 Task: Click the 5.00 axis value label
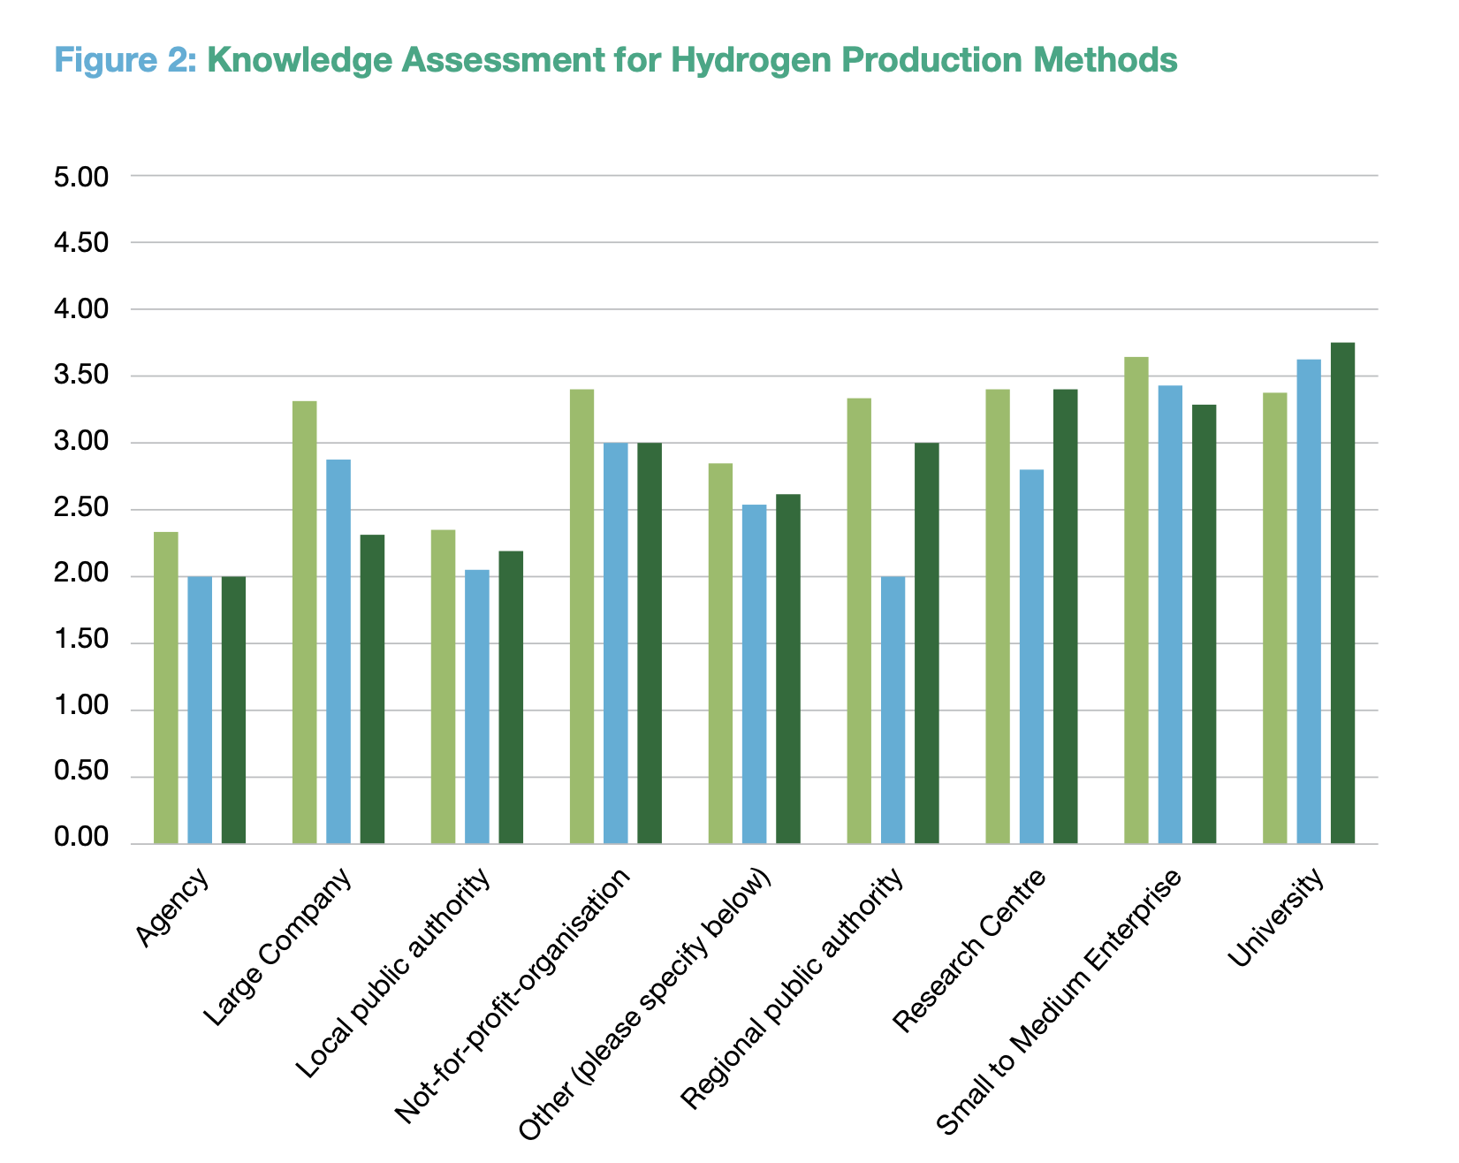pos(80,177)
